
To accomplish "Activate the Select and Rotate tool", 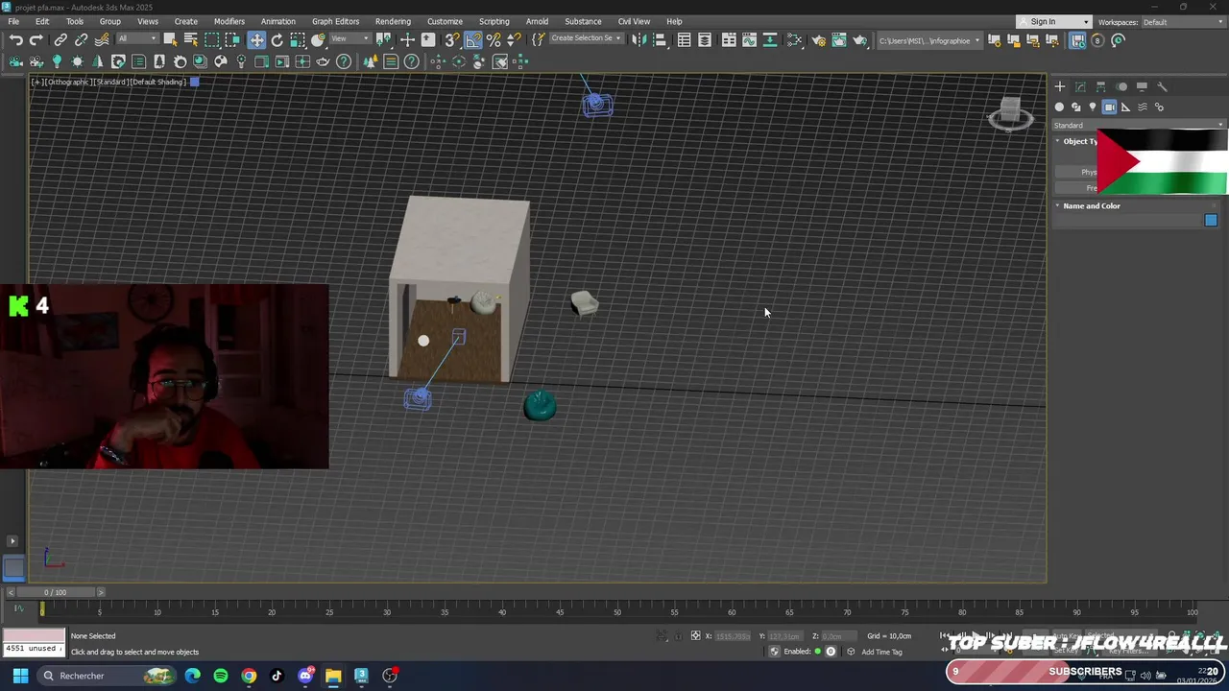I will coord(277,40).
